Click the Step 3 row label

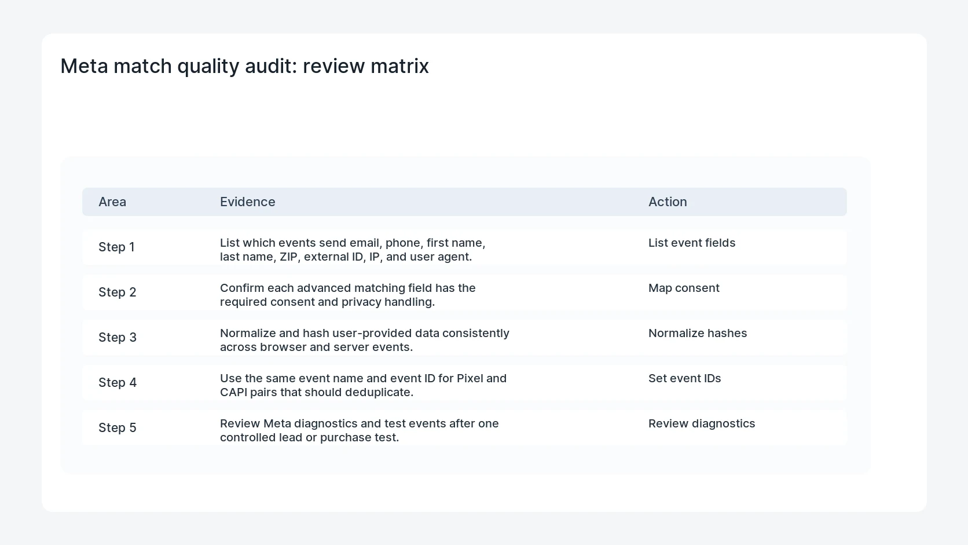pos(118,337)
